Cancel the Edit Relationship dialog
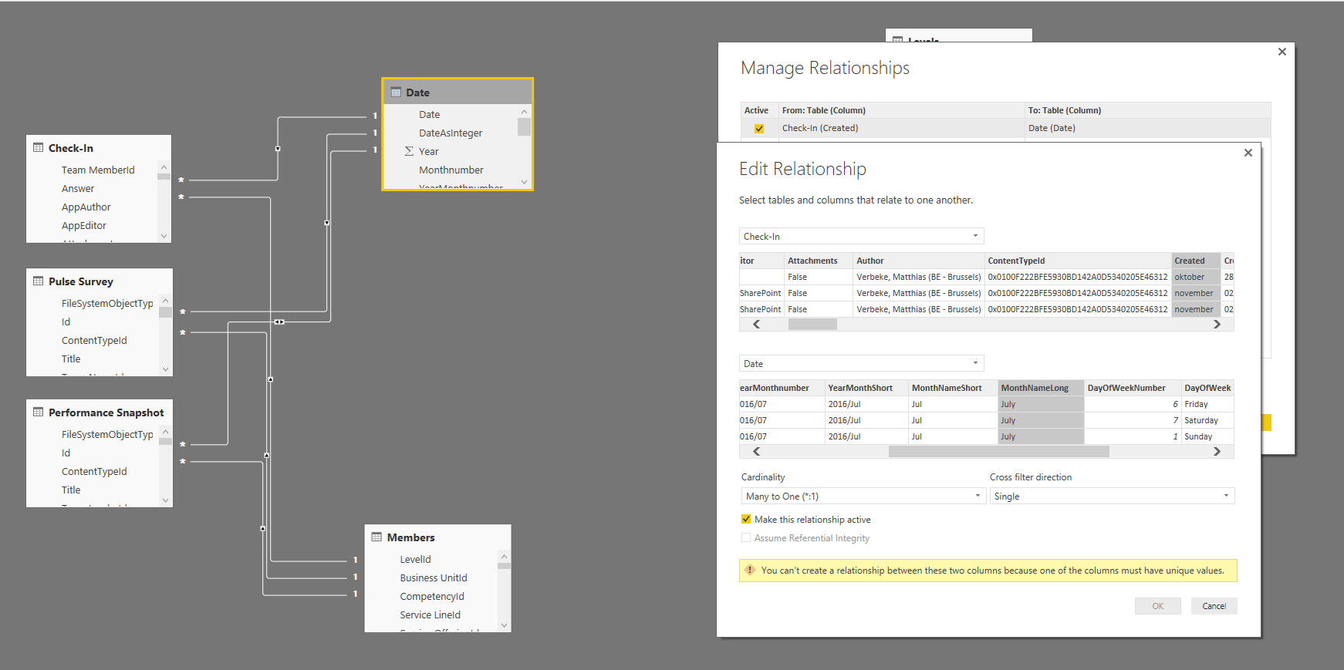The width and height of the screenshot is (1344, 670). 1214,606
